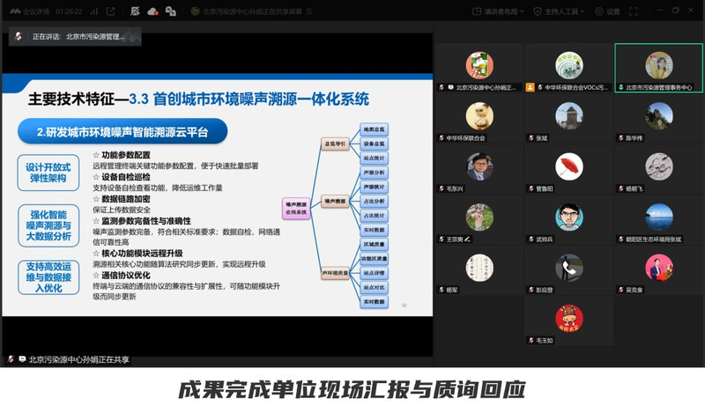Open the cloud recording icon with red dot
This screenshot has height=413, width=705.
tap(152, 11)
